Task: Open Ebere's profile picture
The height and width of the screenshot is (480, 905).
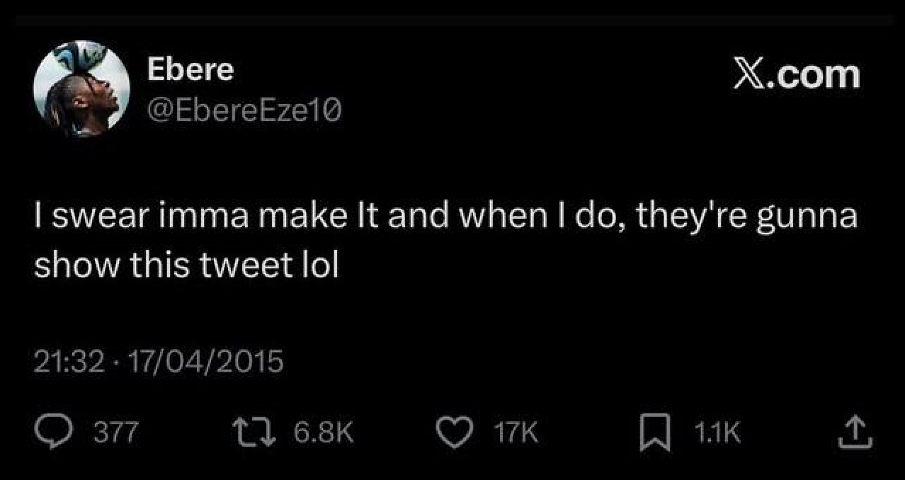Action: point(81,88)
